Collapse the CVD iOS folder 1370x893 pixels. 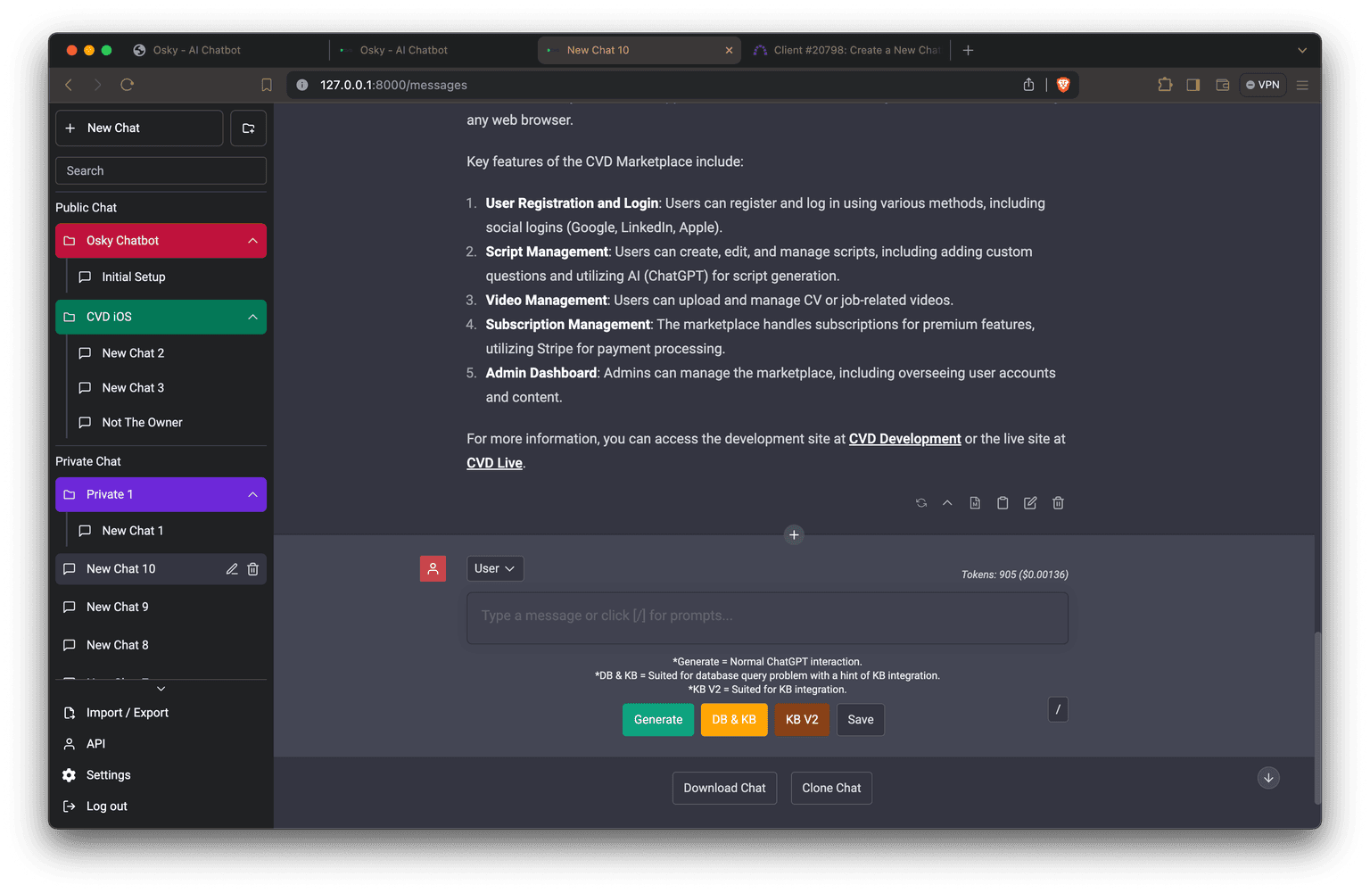coord(251,317)
